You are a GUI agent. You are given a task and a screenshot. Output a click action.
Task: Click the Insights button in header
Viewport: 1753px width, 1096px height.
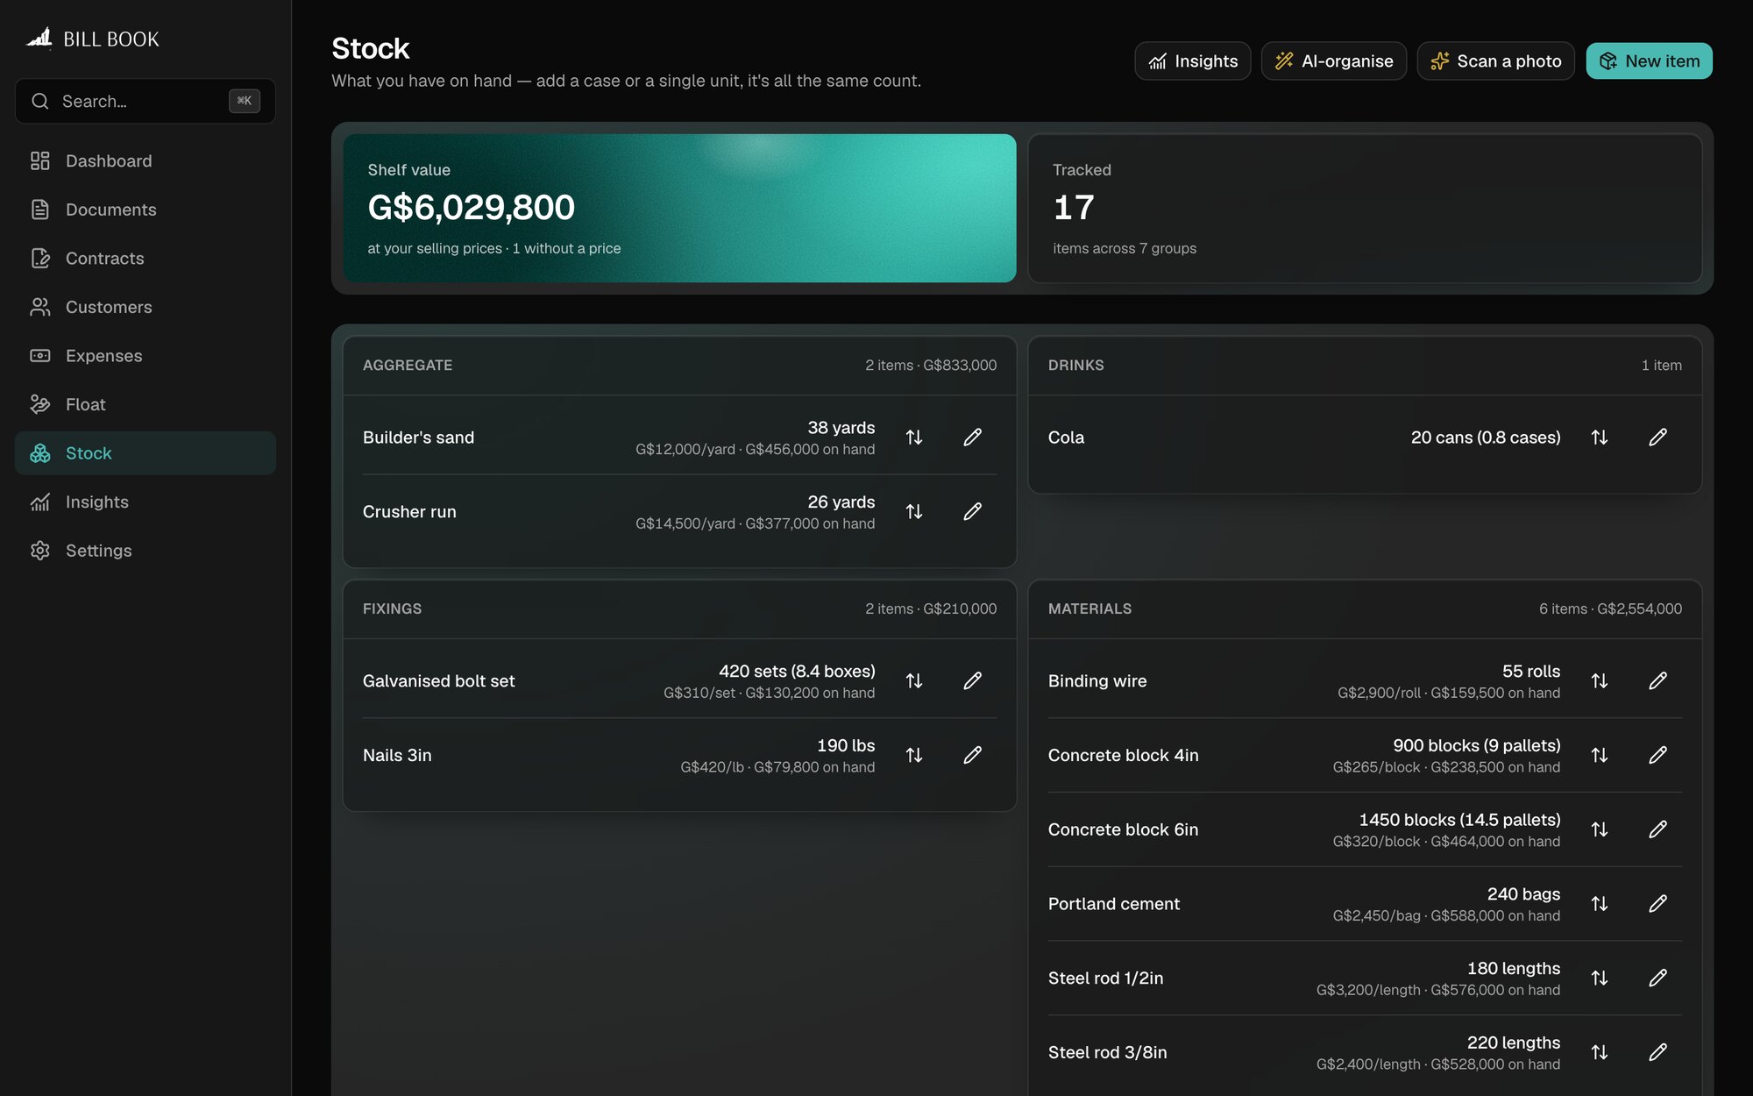tap(1193, 61)
